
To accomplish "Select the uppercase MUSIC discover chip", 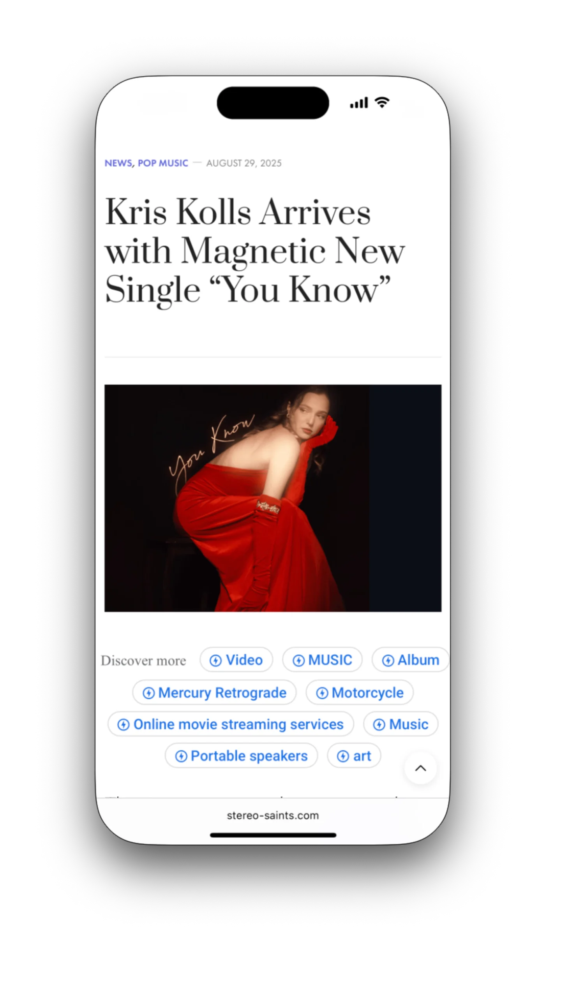I will point(322,660).
